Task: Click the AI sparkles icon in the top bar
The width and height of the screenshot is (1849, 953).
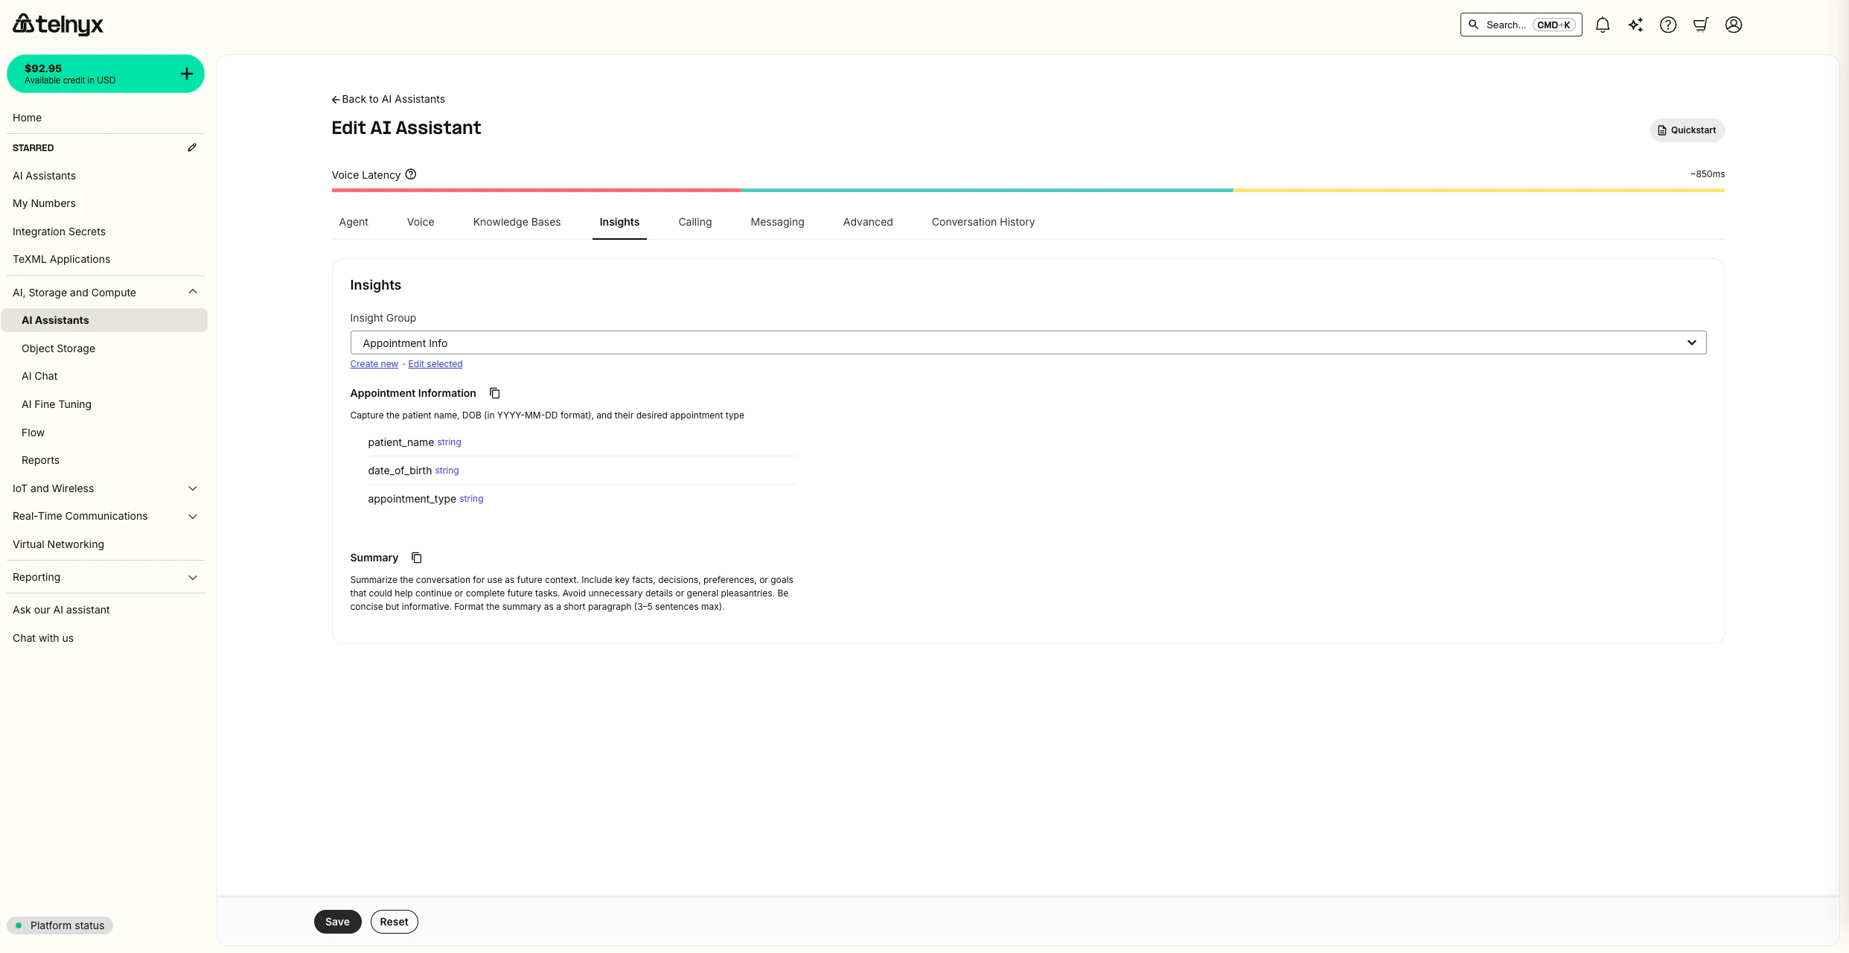Action: point(1635,25)
